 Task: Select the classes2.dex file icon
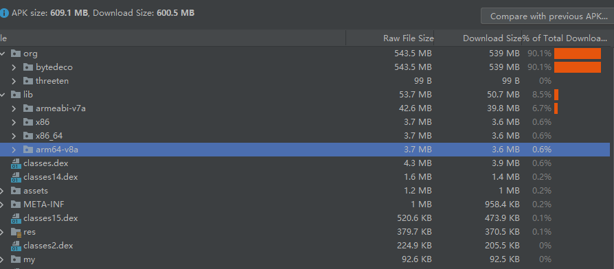(16, 246)
